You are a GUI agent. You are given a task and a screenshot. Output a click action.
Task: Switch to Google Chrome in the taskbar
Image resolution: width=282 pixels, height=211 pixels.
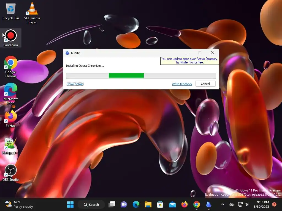click(197, 204)
